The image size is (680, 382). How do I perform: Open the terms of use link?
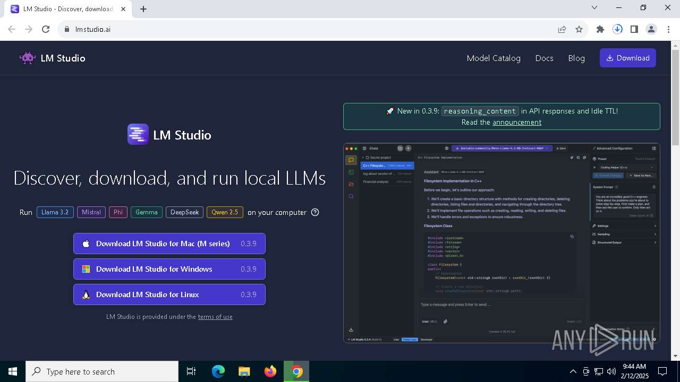click(215, 317)
